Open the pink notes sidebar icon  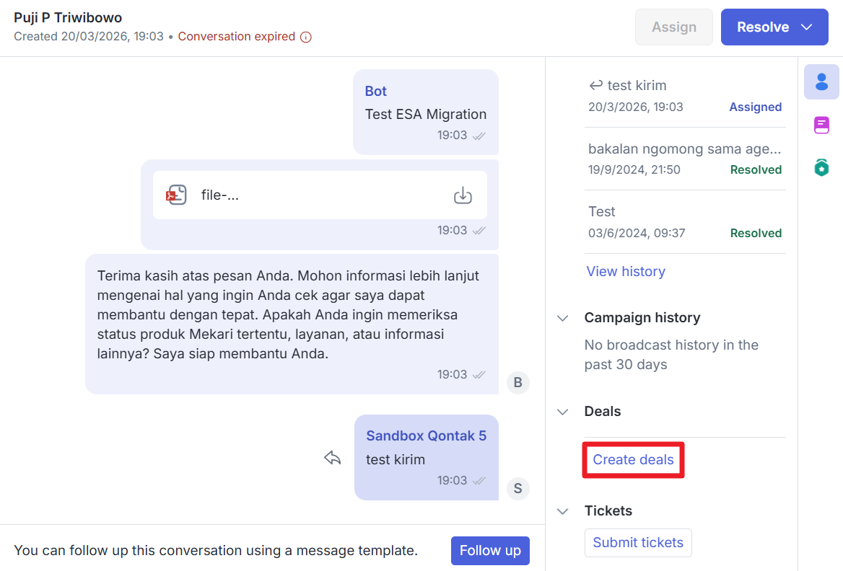821,125
